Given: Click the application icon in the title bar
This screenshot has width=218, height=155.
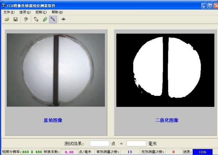Looking at the screenshot, I should click(x=4, y=6).
